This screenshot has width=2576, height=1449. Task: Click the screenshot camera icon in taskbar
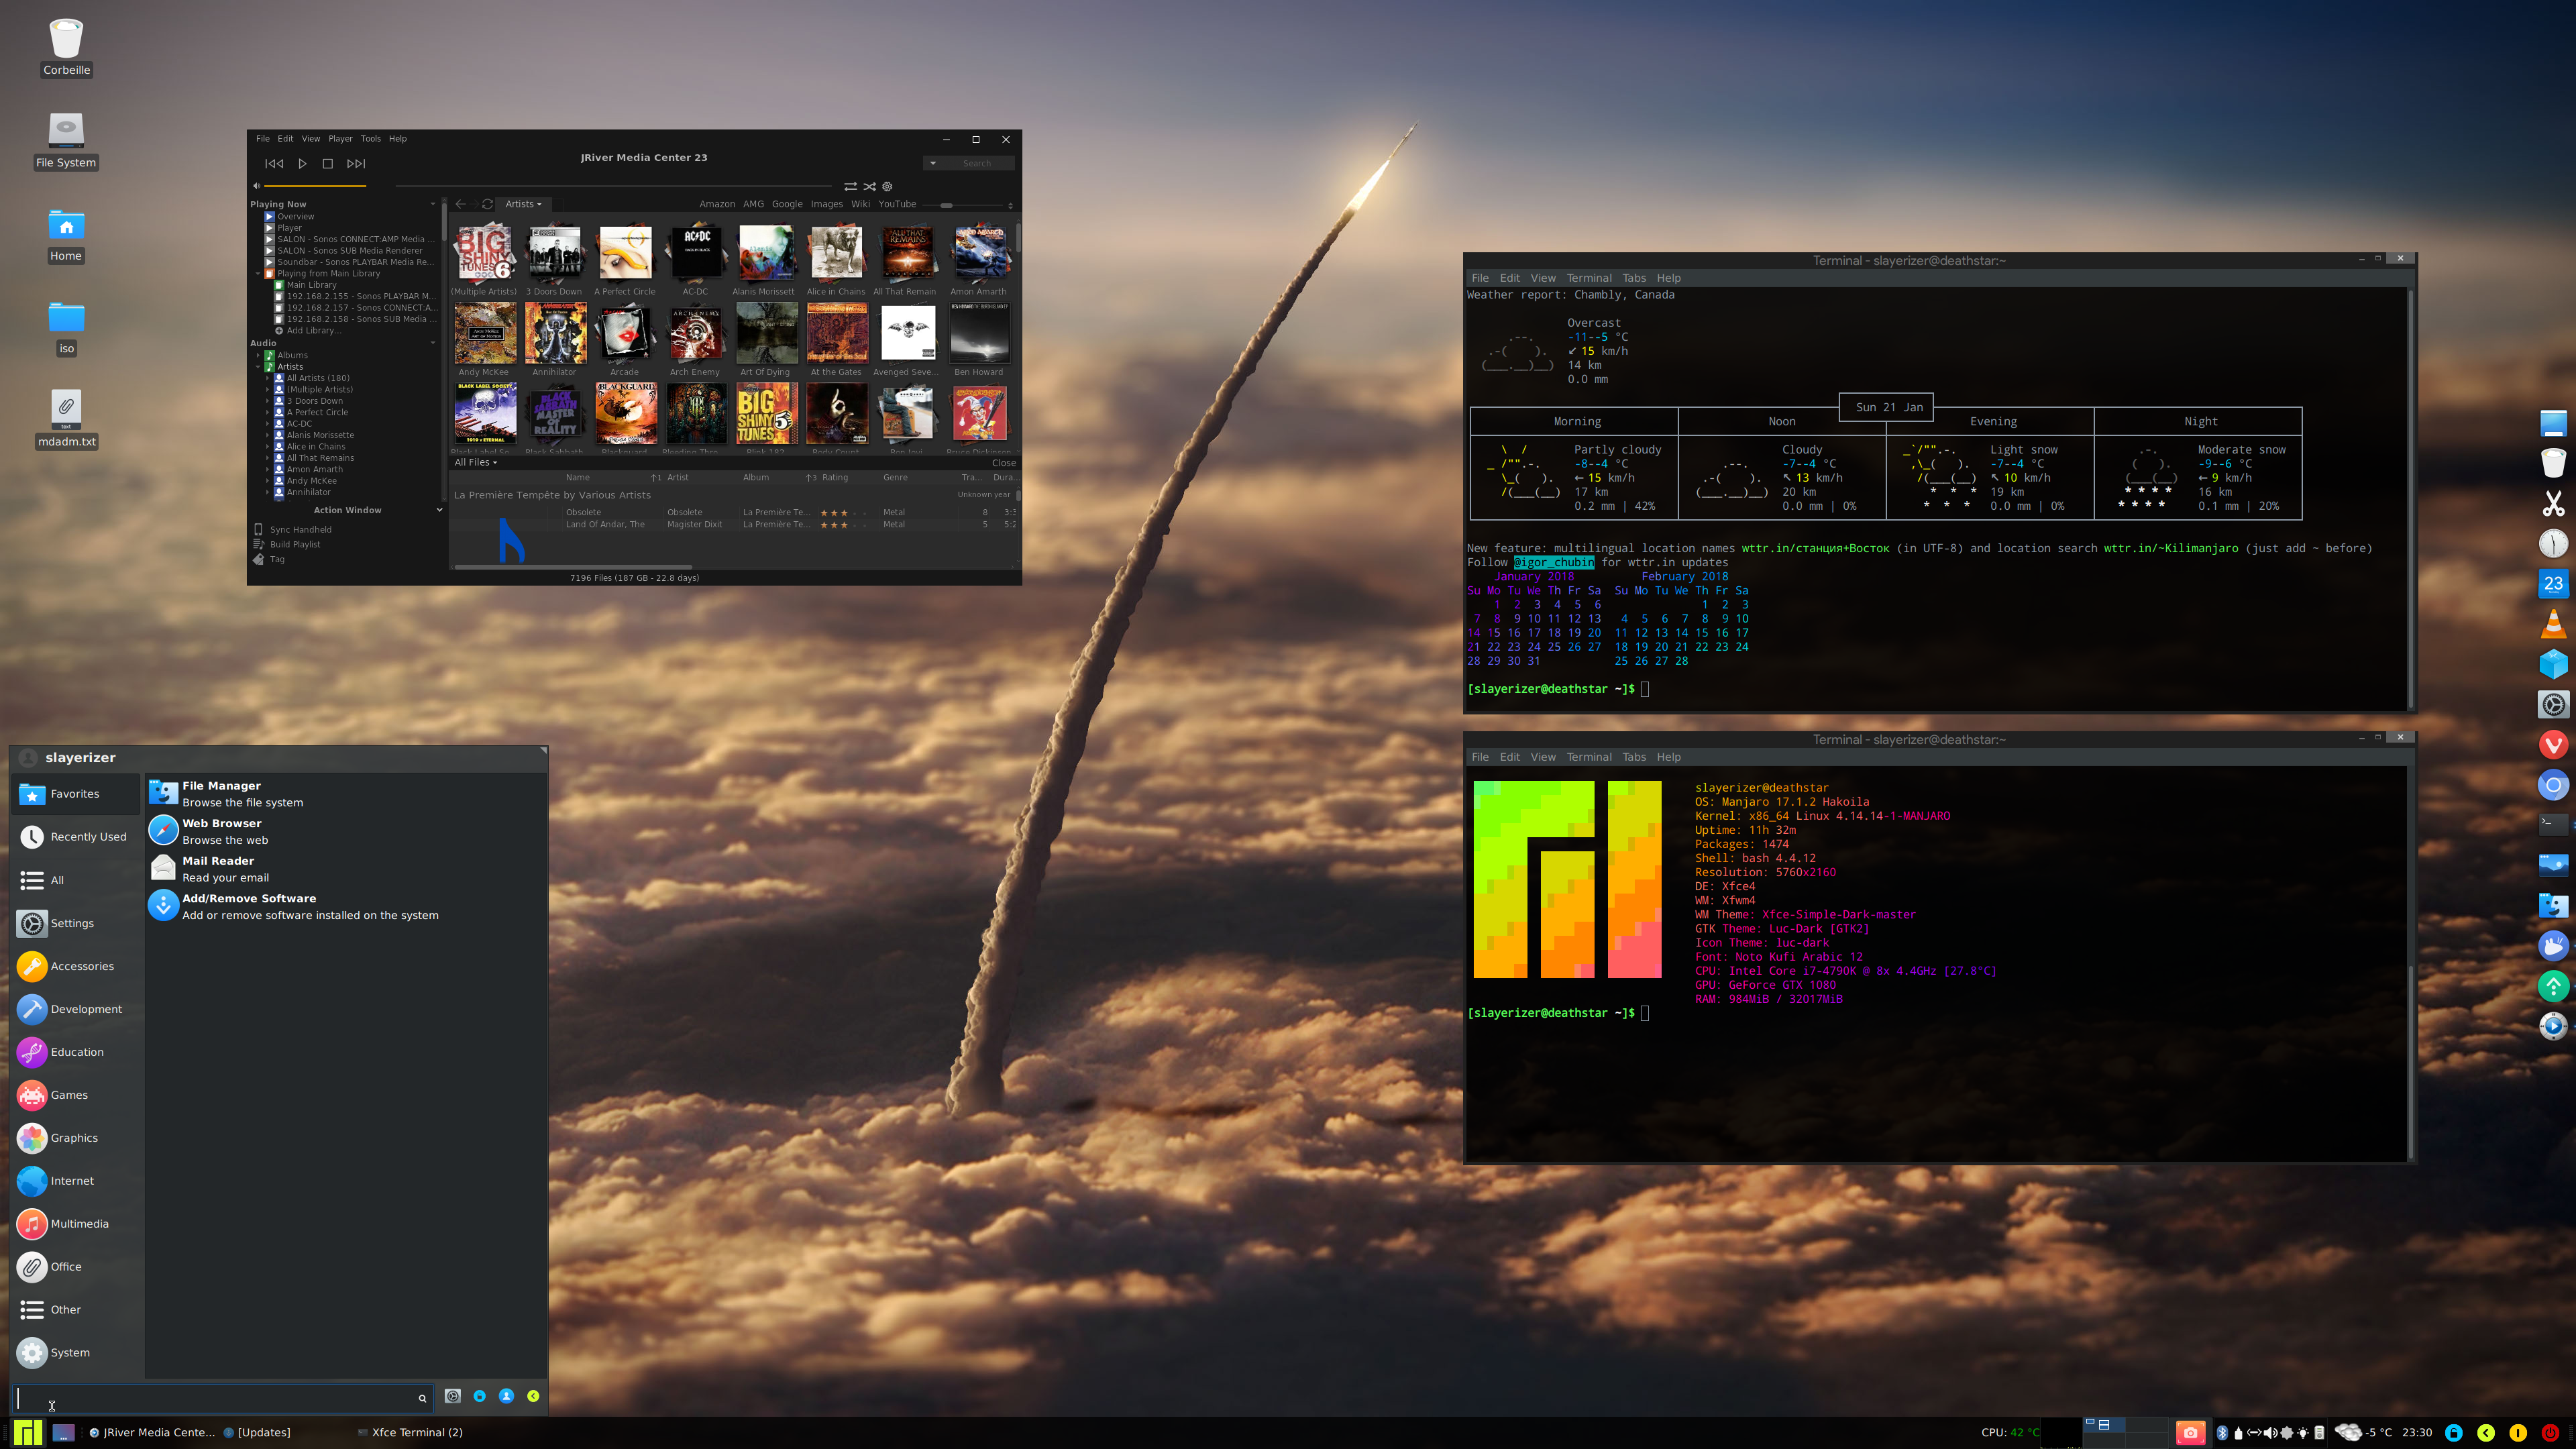coord(2190,1432)
